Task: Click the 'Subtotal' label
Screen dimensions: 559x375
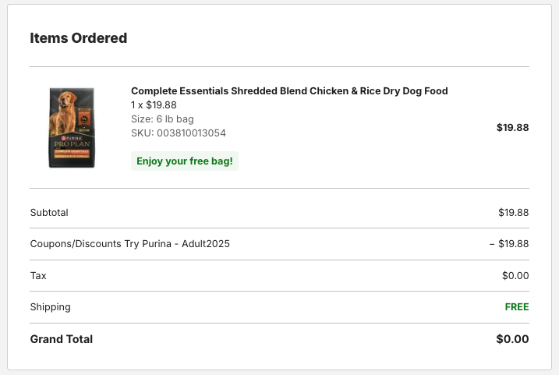Action: tap(49, 212)
